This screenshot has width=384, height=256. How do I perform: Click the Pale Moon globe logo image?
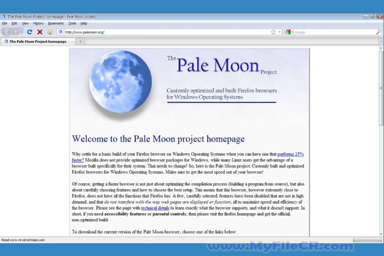pos(120,82)
